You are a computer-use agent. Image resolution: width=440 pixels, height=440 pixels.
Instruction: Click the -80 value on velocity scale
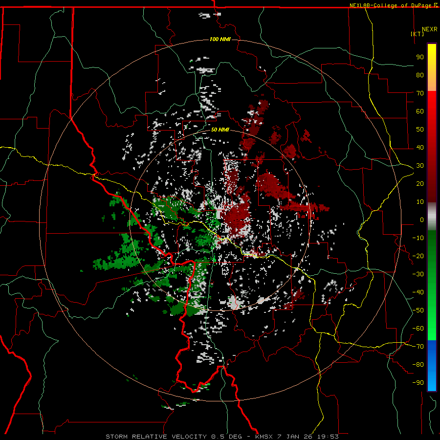click(x=418, y=365)
